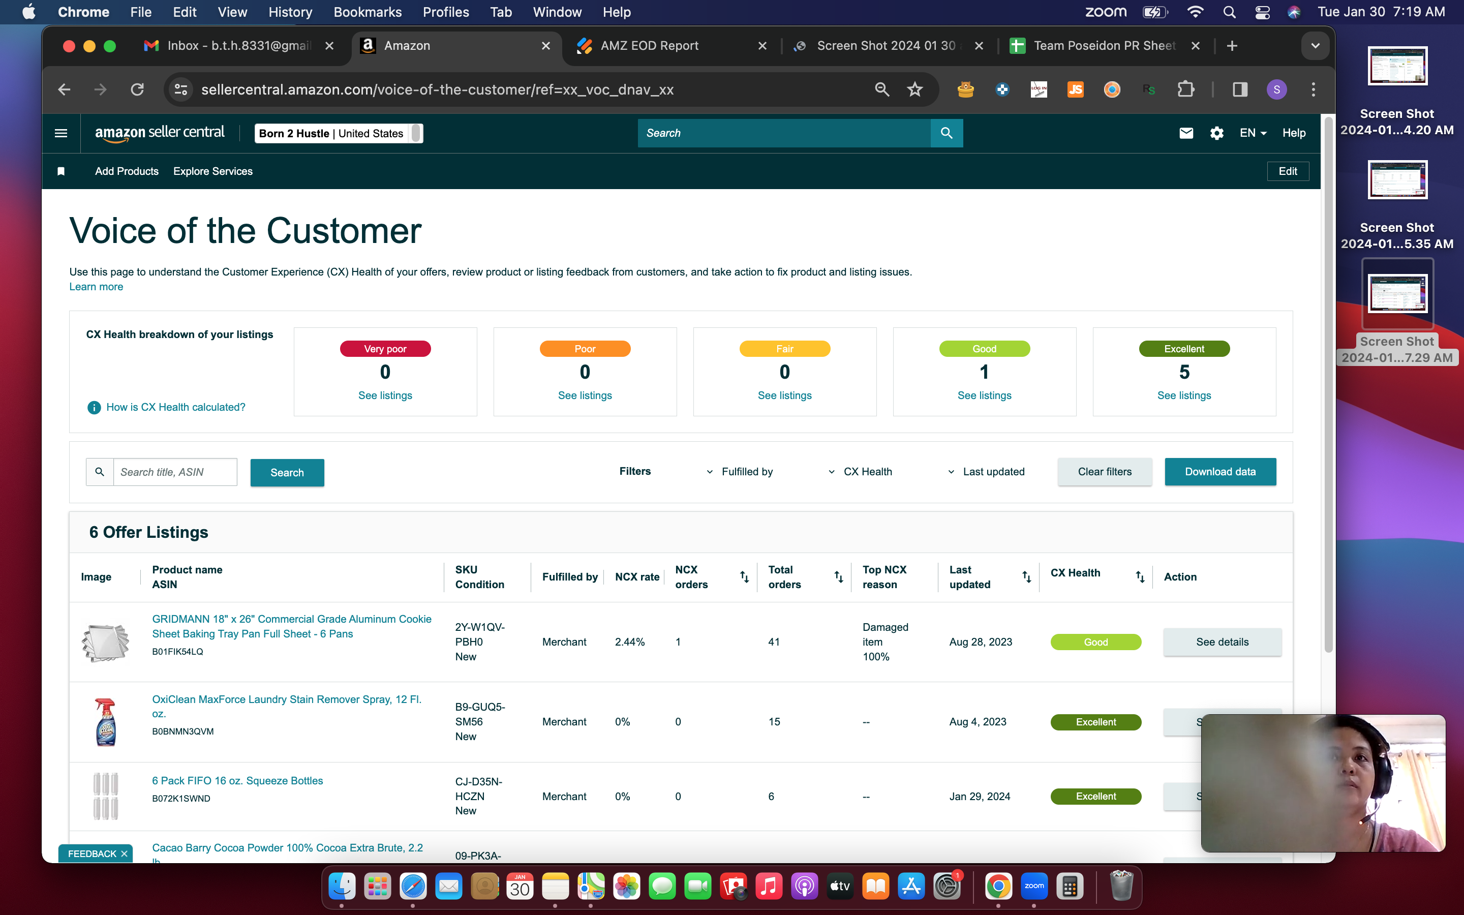
Task: Open Finder from the dock
Action: tap(342, 887)
